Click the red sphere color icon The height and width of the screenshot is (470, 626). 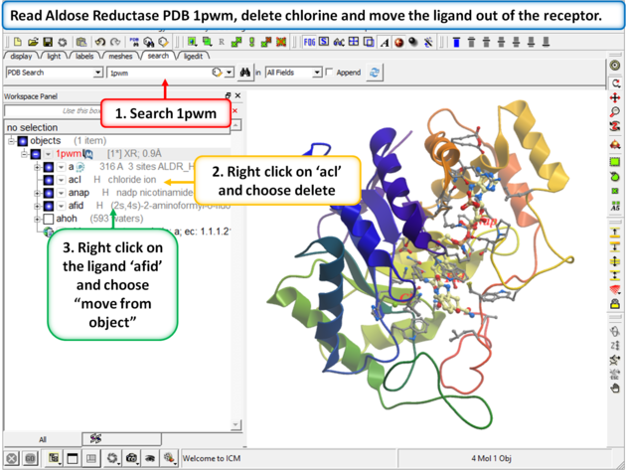click(398, 42)
